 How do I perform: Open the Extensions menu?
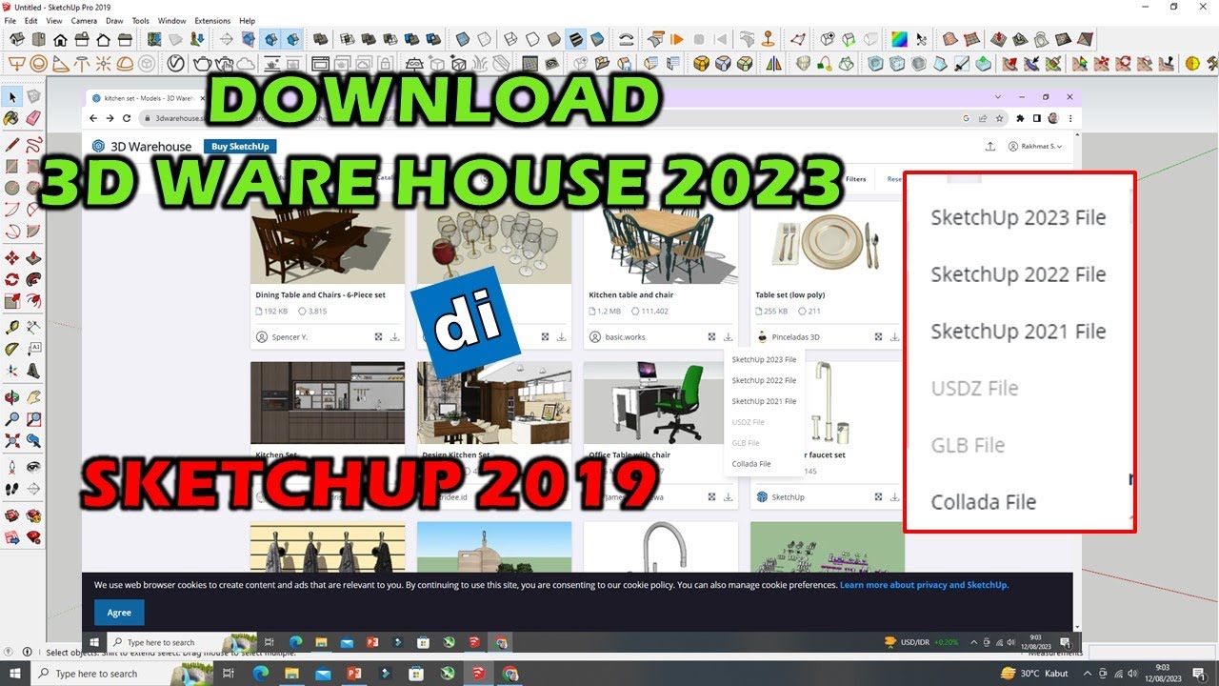pos(212,20)
